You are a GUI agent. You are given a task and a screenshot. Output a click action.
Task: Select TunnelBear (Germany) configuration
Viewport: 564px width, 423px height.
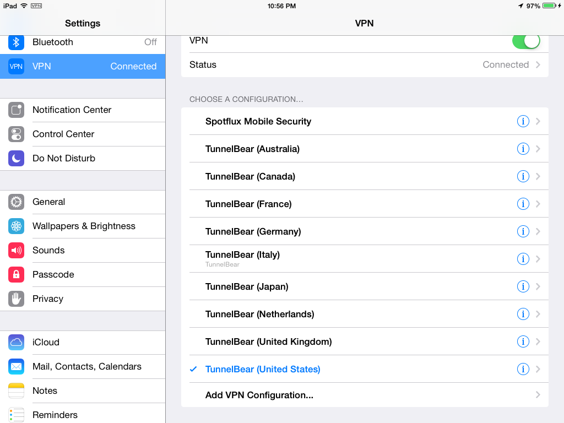(x=365, y=231)
